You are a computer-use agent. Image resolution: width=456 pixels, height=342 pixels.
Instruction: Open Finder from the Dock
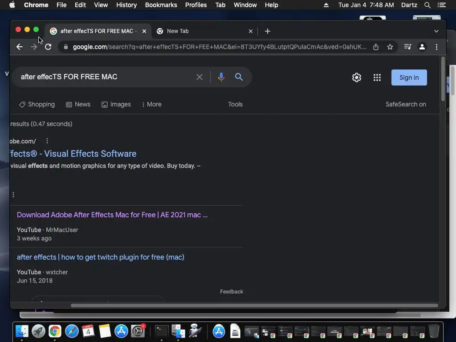22,331
